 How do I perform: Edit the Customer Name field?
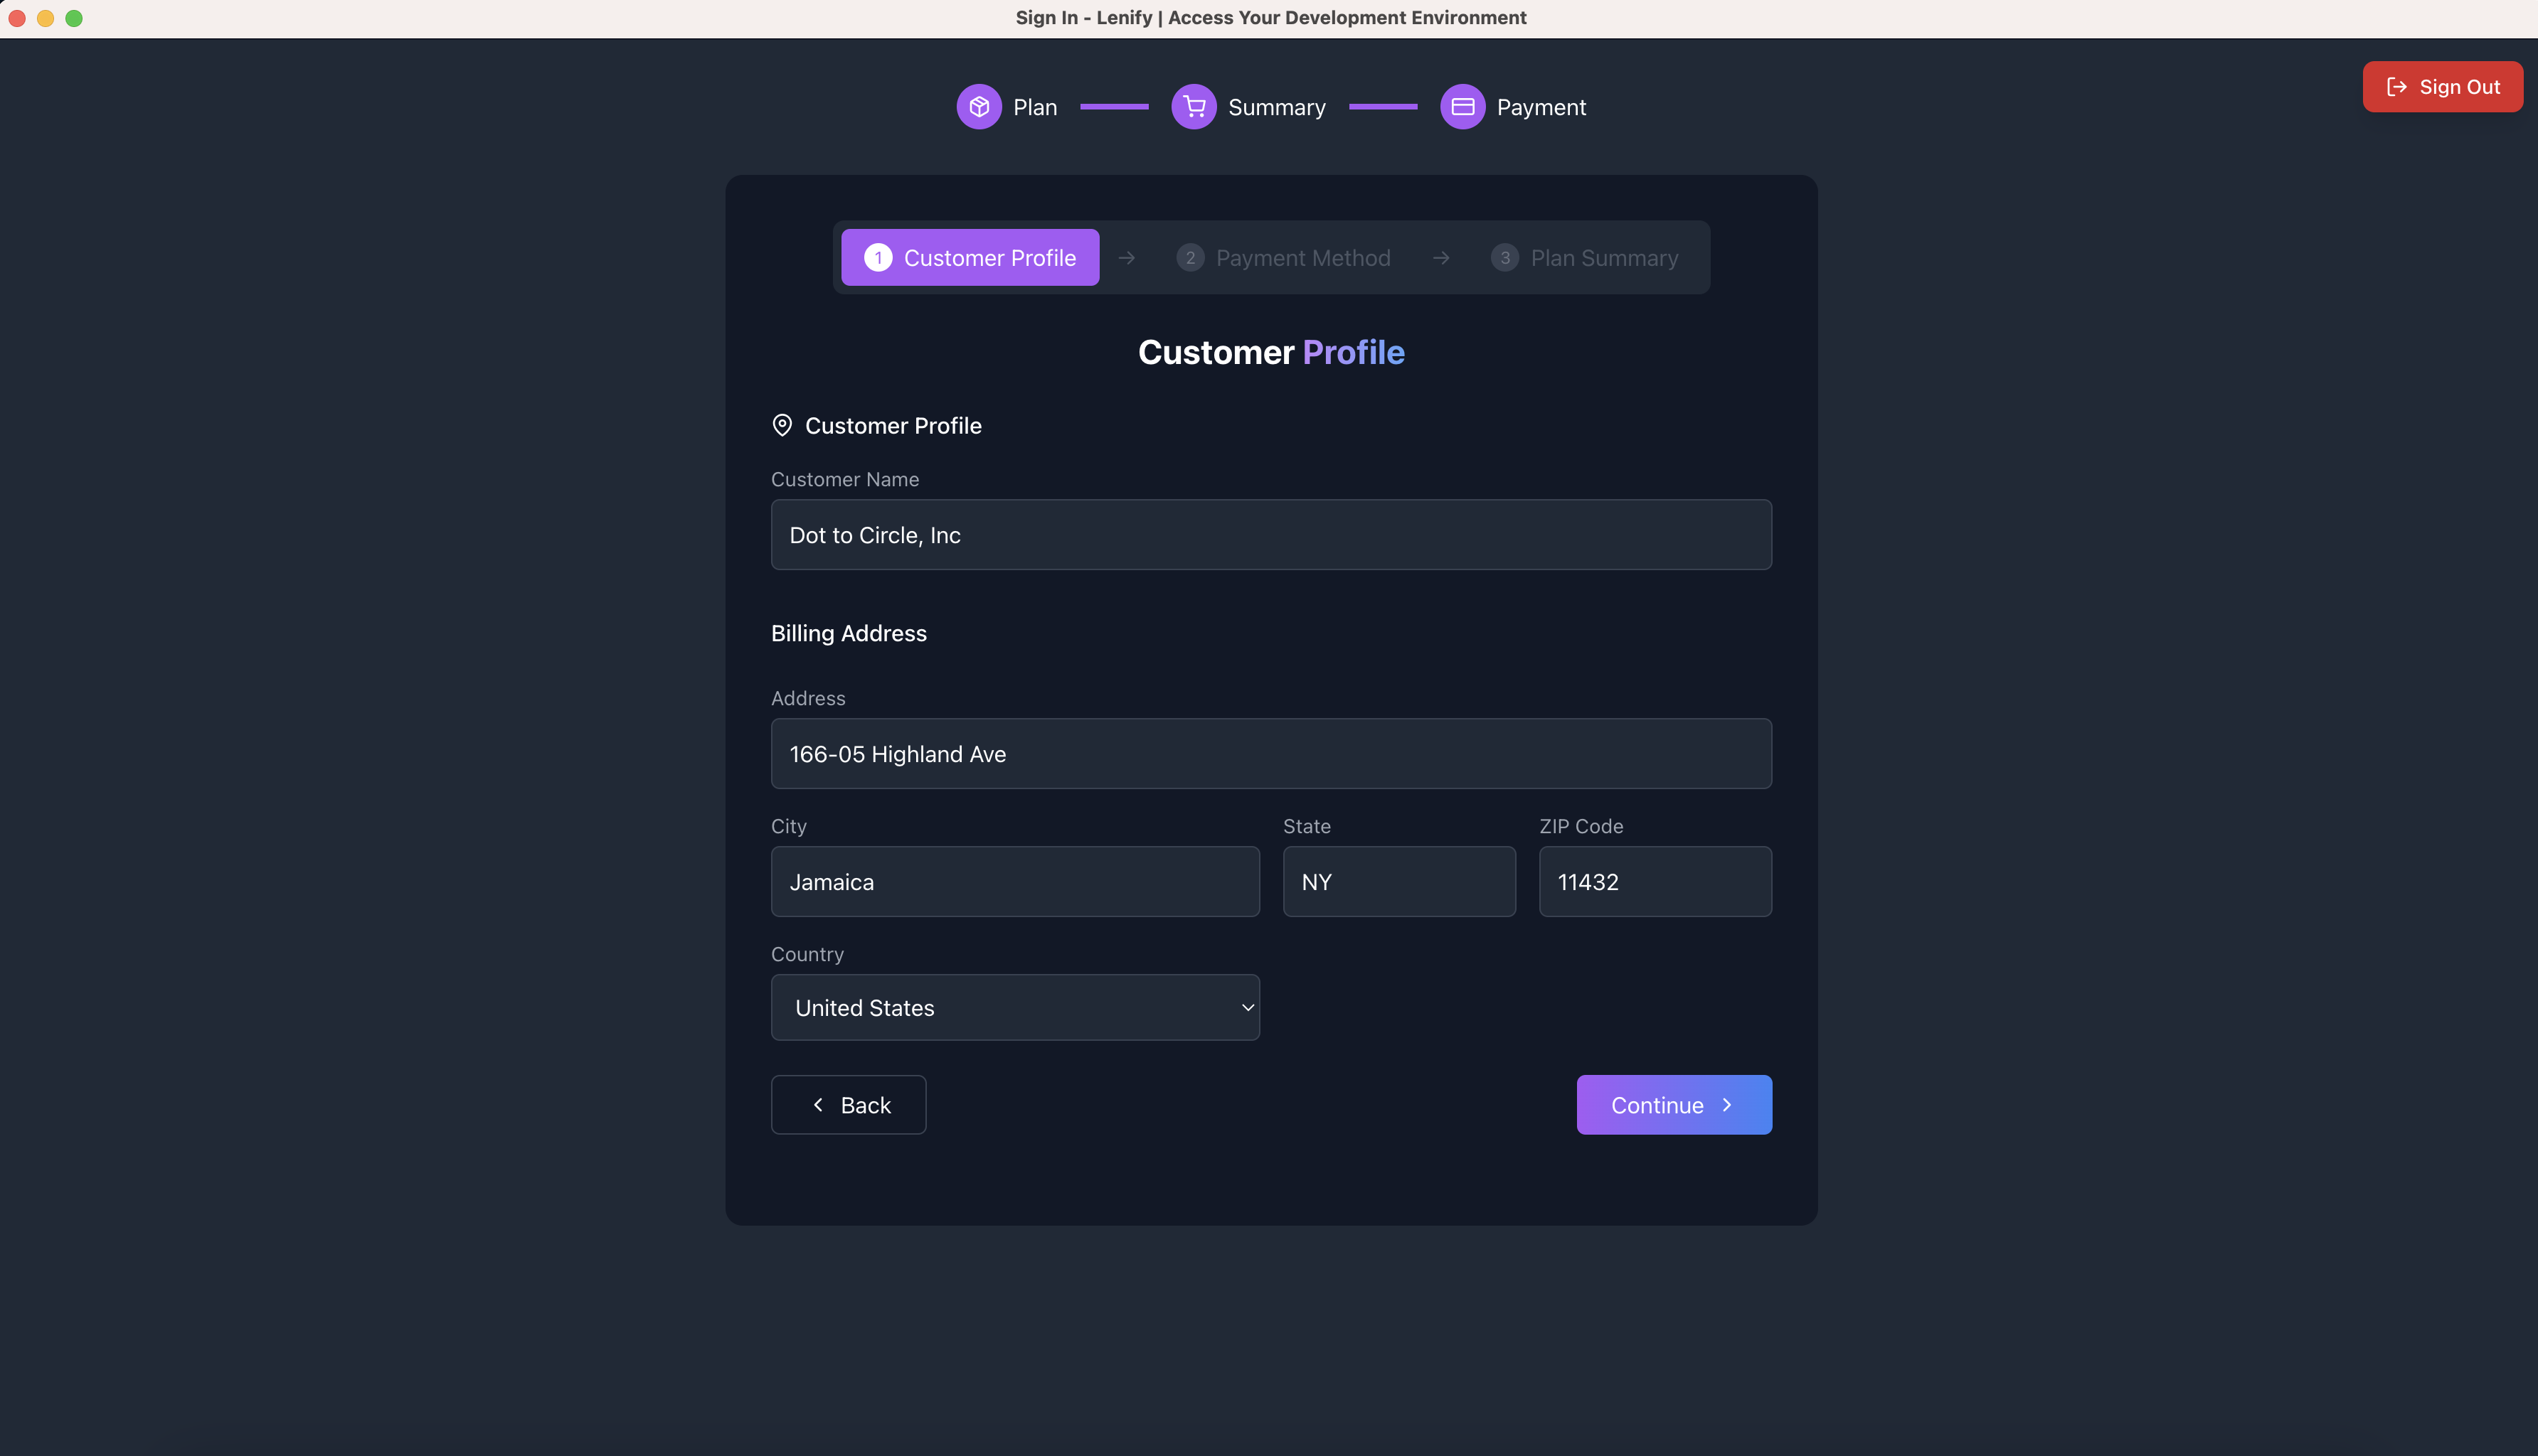click(x=1270, y=534)
